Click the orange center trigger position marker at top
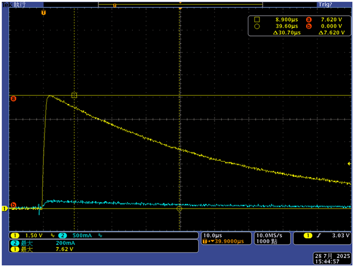355x267 pixels. click(180, 8)
